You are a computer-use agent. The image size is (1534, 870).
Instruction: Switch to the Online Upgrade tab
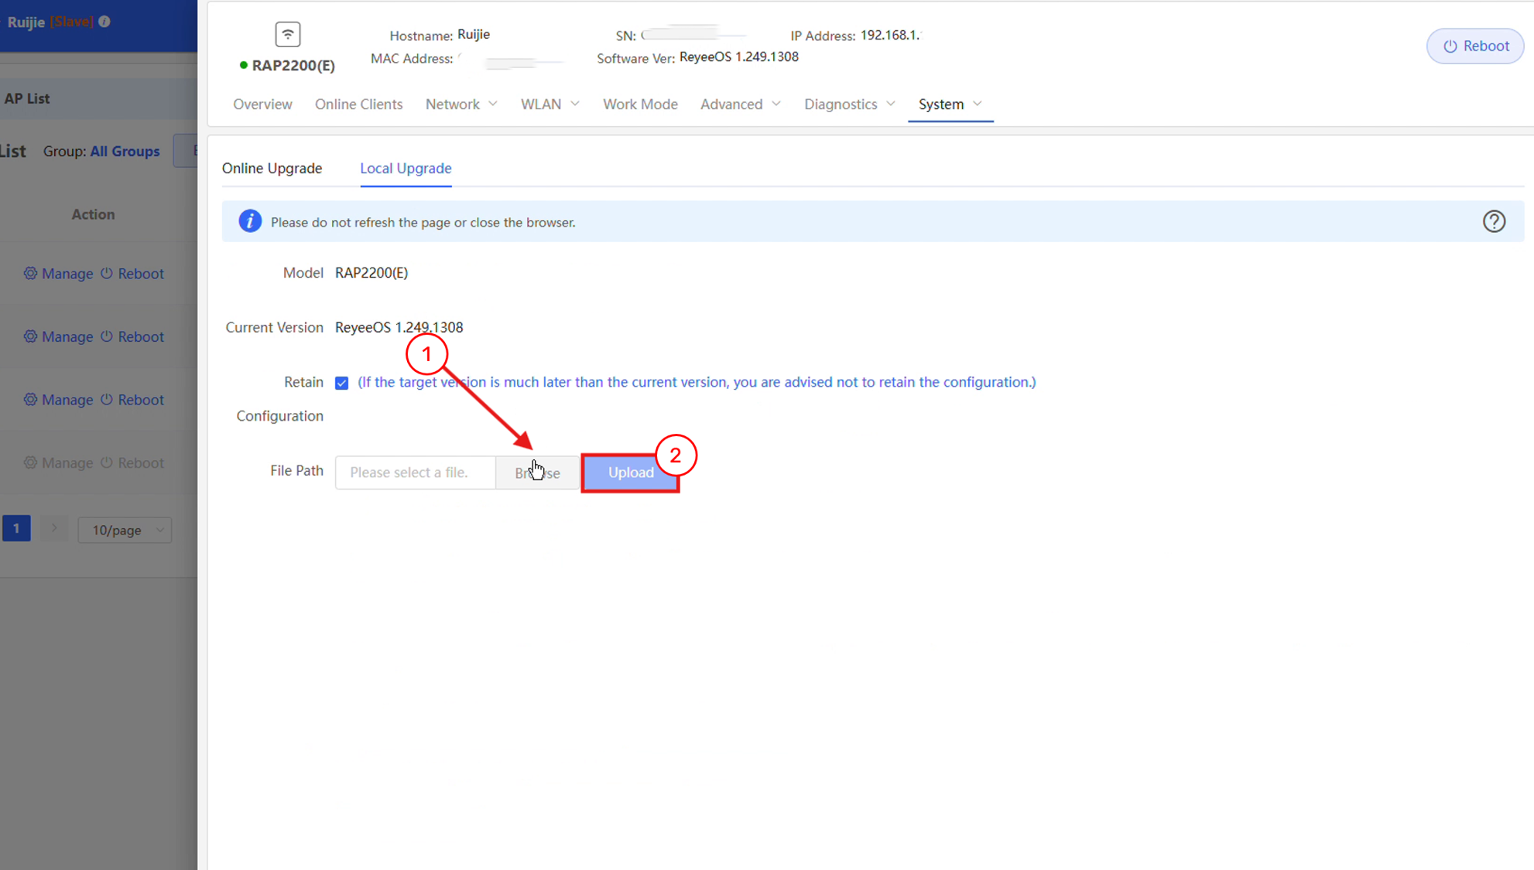coord(272,169)
